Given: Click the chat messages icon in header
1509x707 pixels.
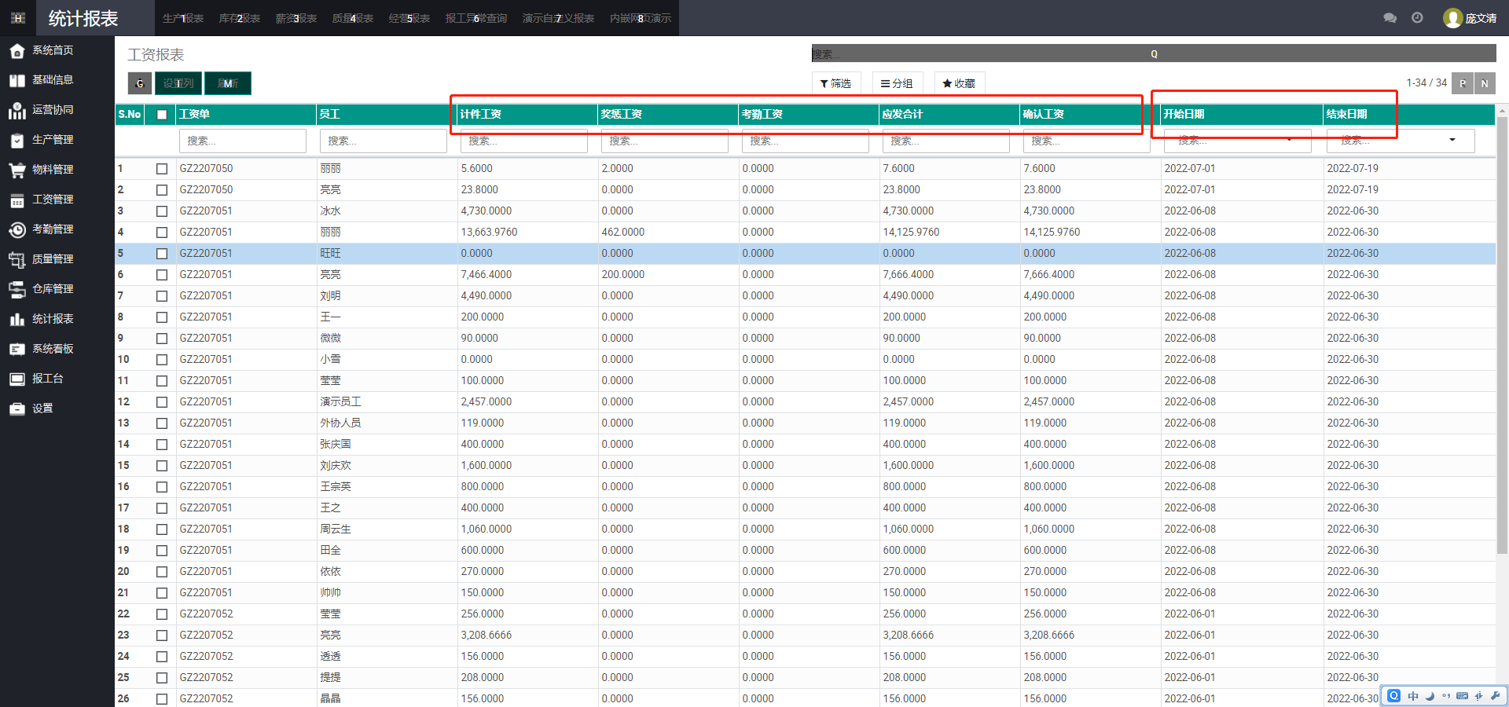Looking at the screenshot, I should (1390, 18).
